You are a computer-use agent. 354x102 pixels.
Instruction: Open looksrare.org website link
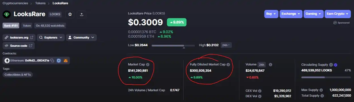coord(19,37)
